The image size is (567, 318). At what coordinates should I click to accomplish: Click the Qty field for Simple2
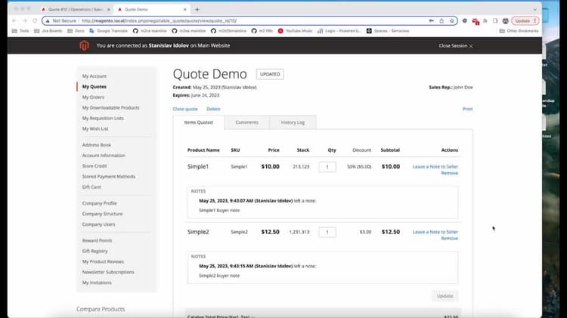(327, 232)
